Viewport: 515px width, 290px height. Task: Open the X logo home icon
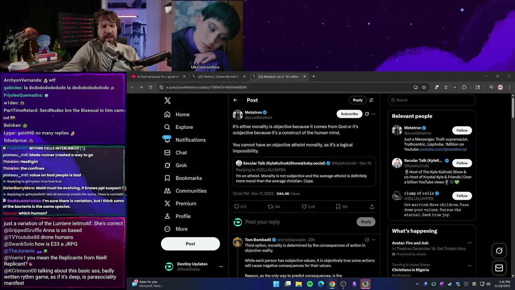point(167,101)
